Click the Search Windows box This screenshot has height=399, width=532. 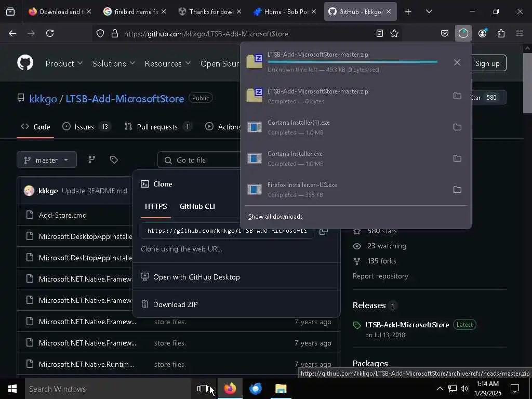click(x=108, y=389)
